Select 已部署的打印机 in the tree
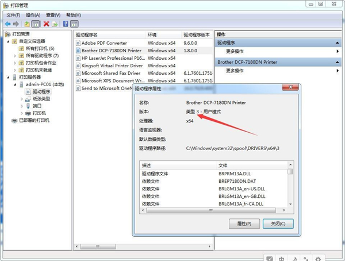This screenshot has width=345, height=261. click(x=34, y=120)
